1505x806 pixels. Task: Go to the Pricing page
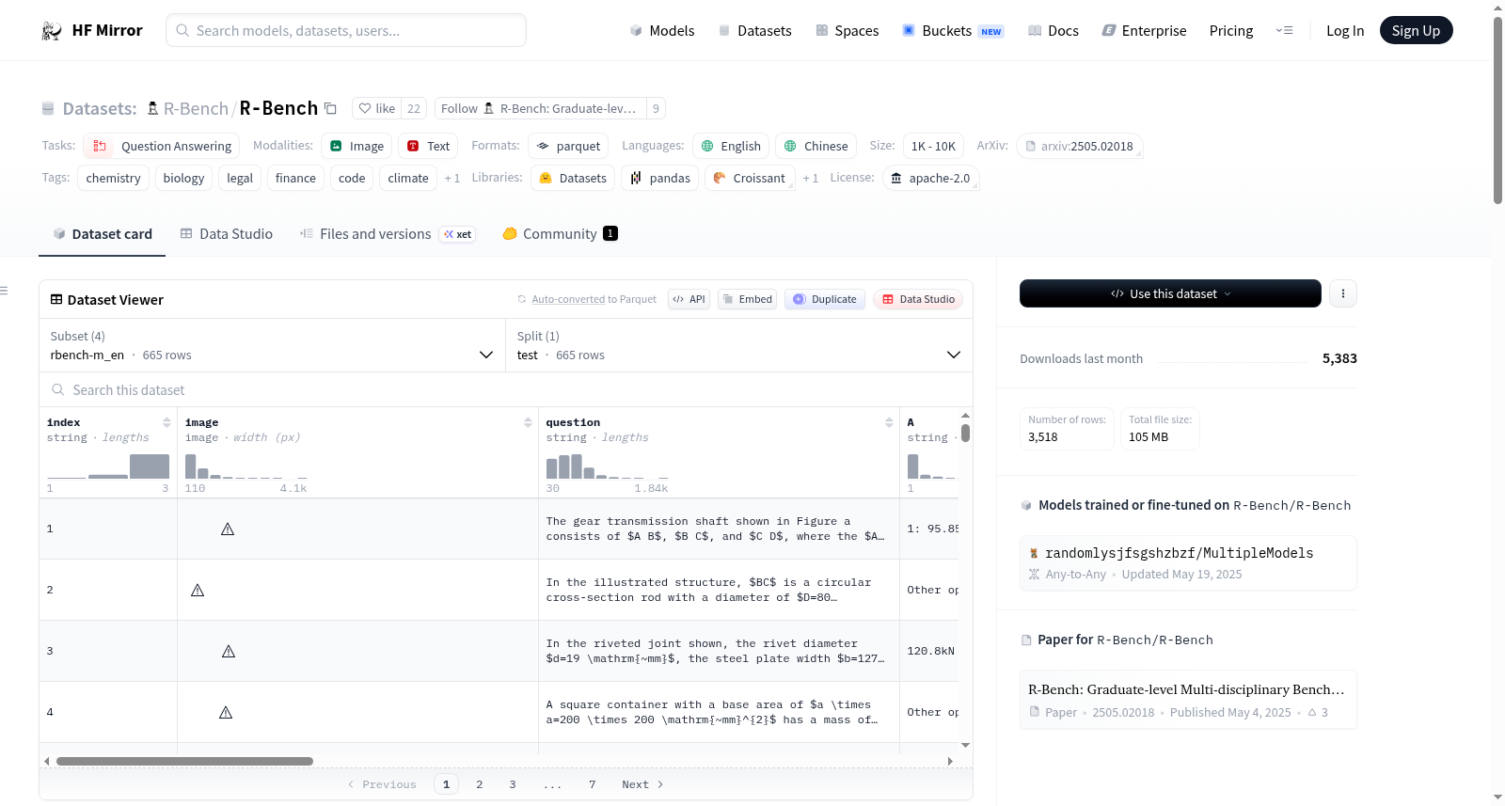(x=1231, y=31)
